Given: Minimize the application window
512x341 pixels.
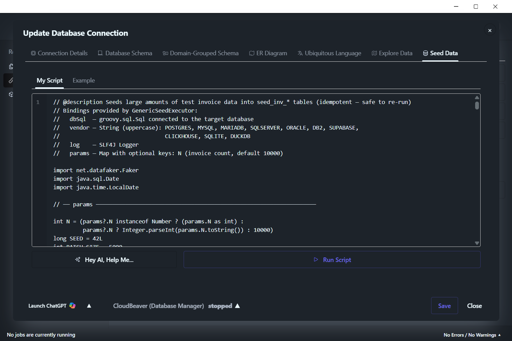Looking at the screenshot, I should [x=456, y=6].
